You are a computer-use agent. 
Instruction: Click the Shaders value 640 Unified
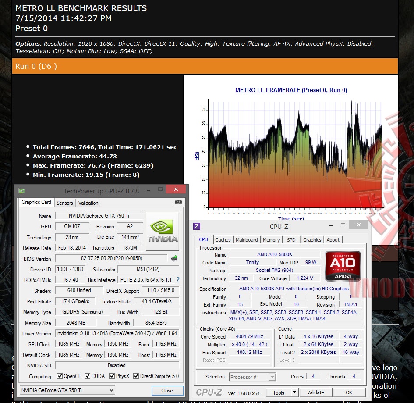click(79, 290)
